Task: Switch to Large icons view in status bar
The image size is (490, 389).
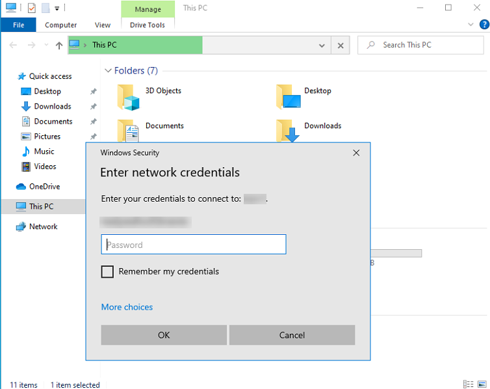Action: coord(482,384)
